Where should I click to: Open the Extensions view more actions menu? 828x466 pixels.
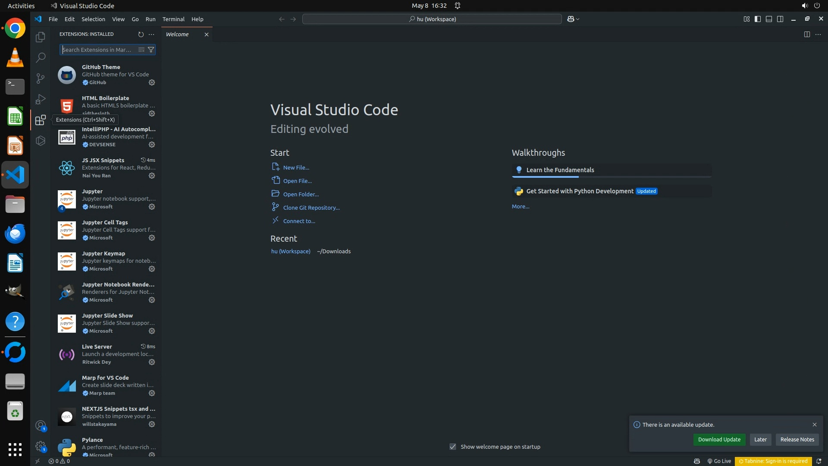(x=151, y=34)
